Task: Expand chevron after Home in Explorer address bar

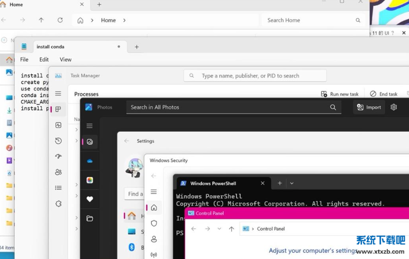Action: click(124, 21)
